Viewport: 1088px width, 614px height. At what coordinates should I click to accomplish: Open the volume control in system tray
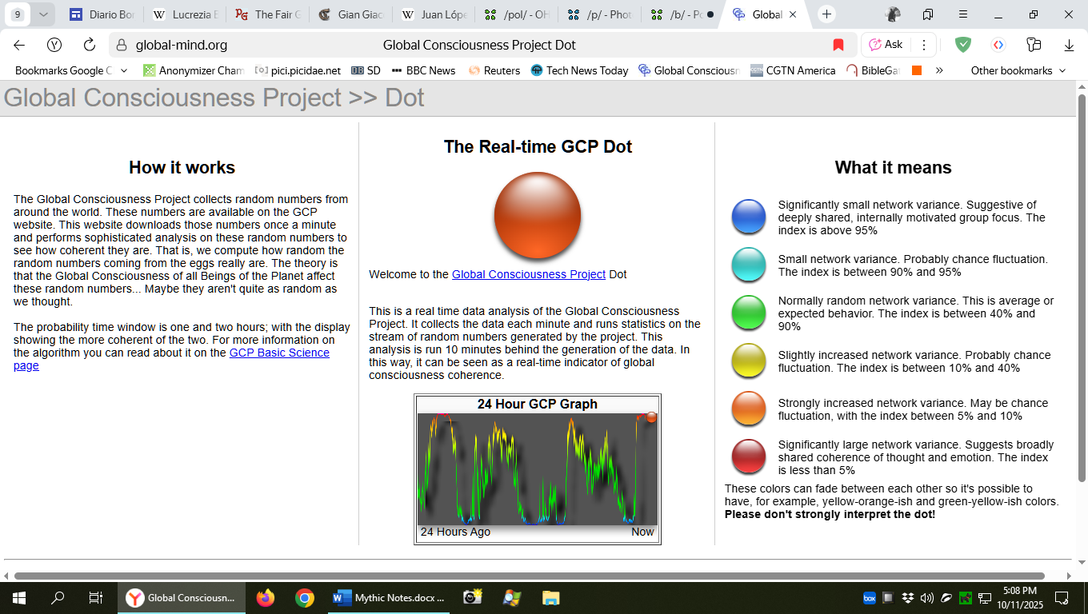click(927, 597)
